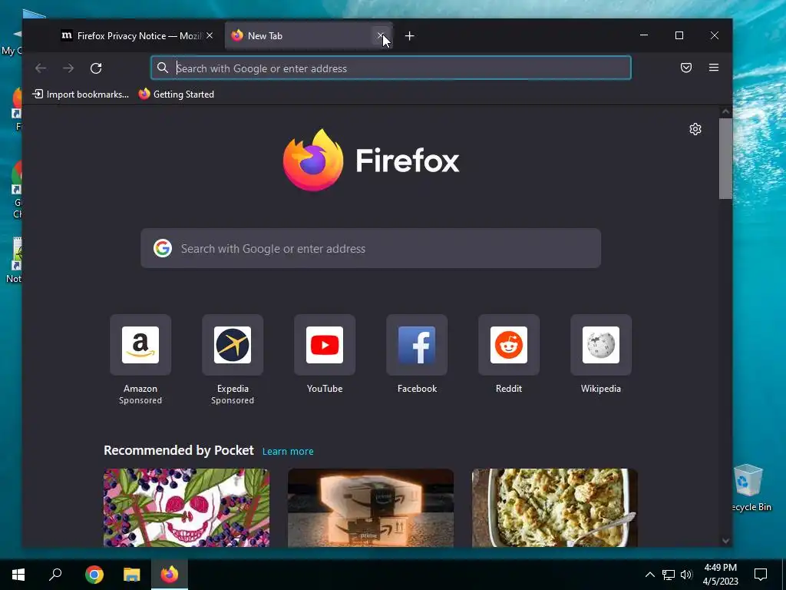Open network status tray icon

point(669,575)
